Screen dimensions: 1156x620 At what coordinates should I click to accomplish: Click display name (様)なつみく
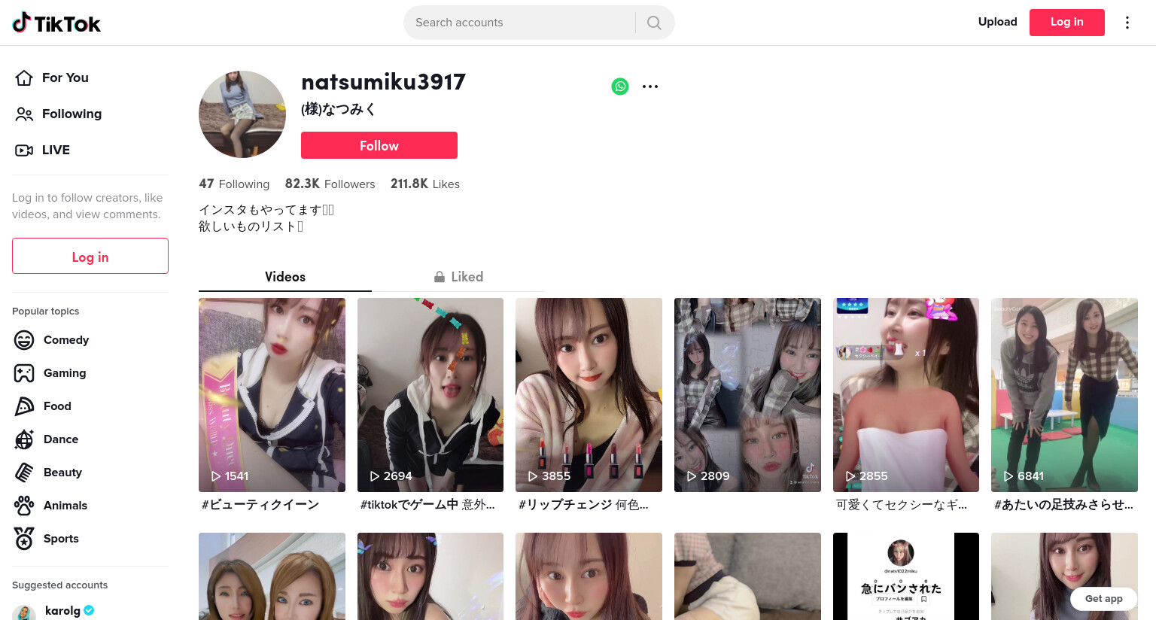tap(339, 109)
